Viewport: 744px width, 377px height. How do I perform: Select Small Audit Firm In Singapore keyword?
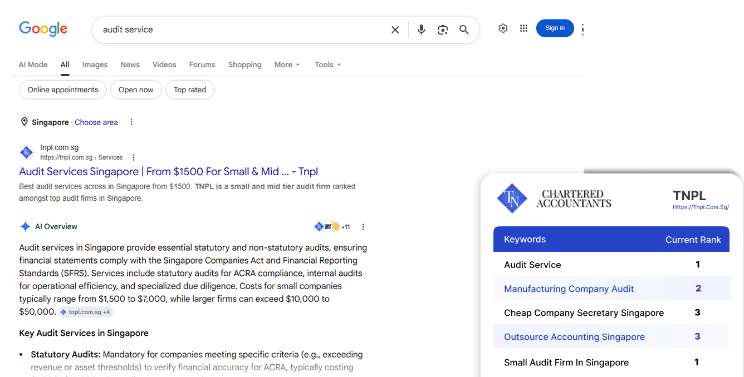tap(566, 362)
